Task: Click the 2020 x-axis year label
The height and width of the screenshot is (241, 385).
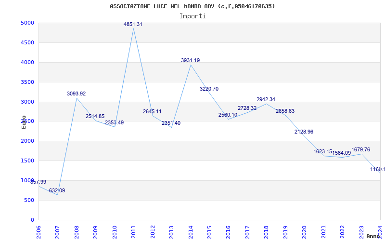Action: click(x=304, y=232)
